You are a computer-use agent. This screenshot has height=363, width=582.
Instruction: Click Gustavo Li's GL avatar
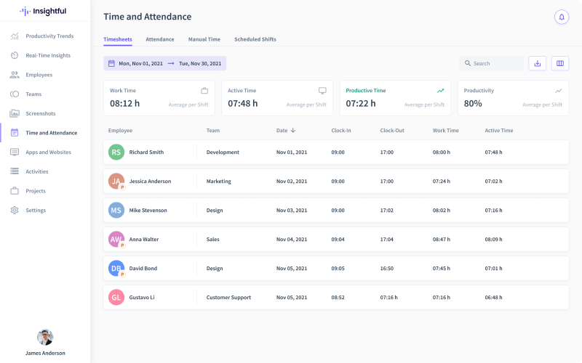(x=116, y=297)
